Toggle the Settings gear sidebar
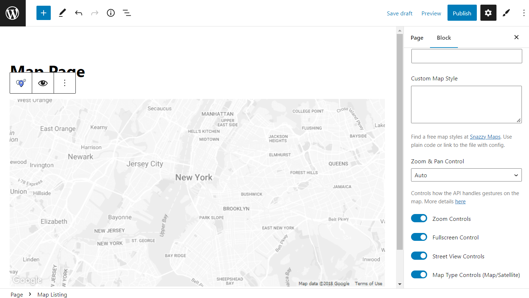Viewport: 529px width, 298px height. 488,13
